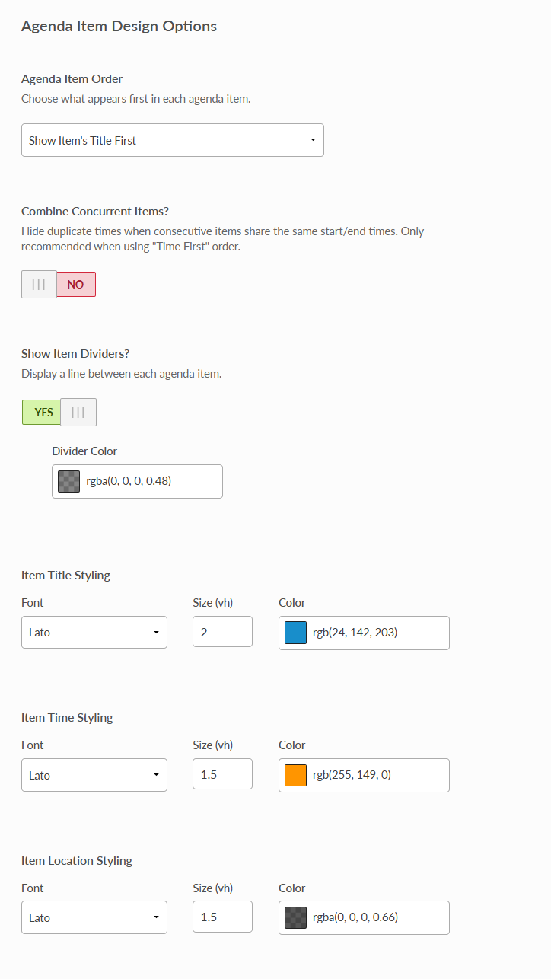Click the orange color square for Item Time
This screenshot has width=551, height=979.
tap(295, 774)
